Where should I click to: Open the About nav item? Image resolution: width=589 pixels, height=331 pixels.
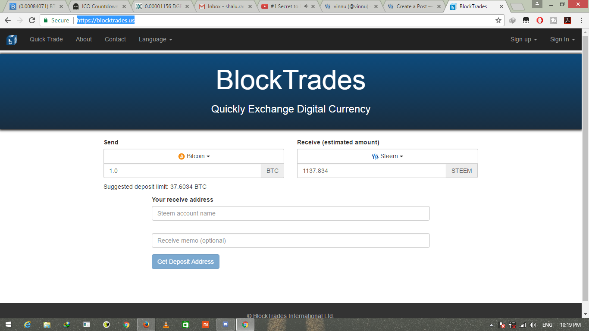pos(84,39)
